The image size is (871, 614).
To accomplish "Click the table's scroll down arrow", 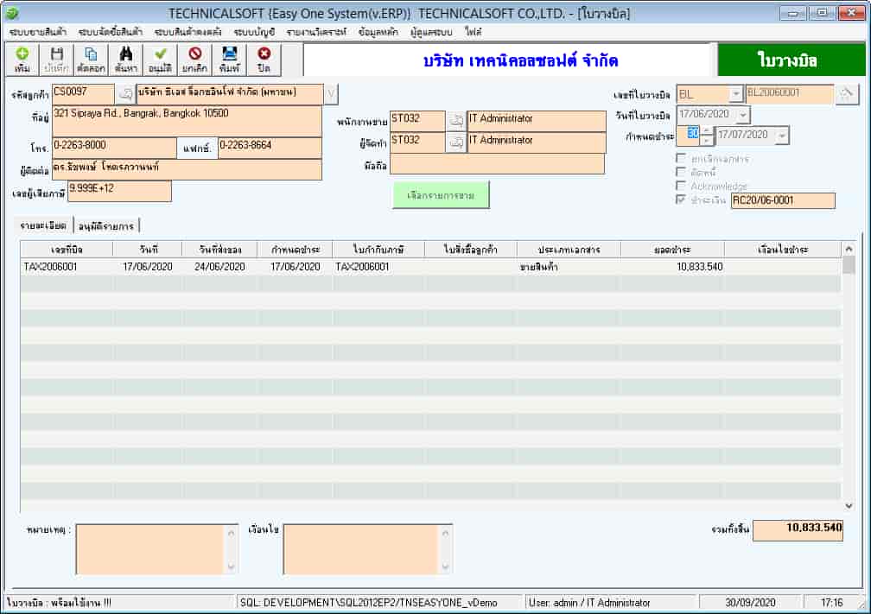I will click(x=849, y=505).
